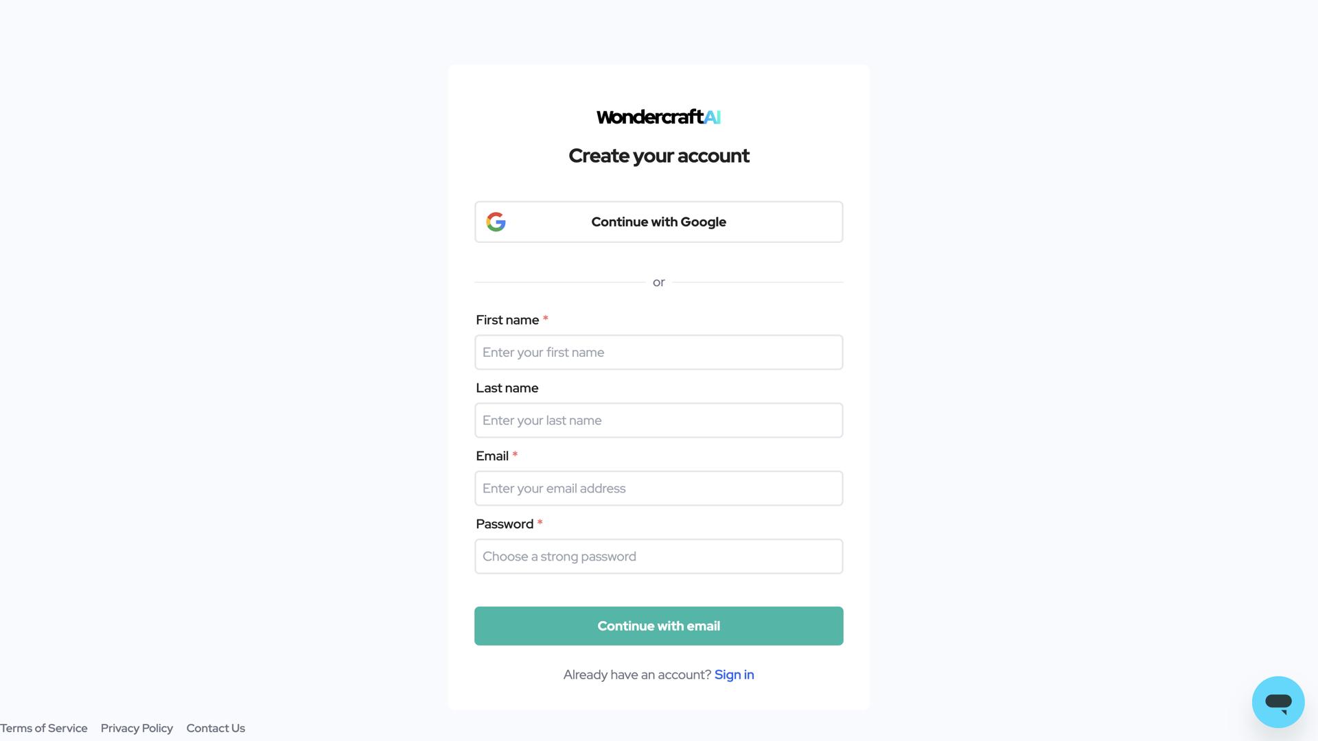Focus the first name input field
The width and height of the screenshot is (1318, 741).
click(658, 353)
